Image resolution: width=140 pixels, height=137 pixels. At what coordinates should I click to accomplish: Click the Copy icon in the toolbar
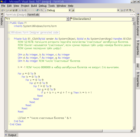tap(23, 10)
